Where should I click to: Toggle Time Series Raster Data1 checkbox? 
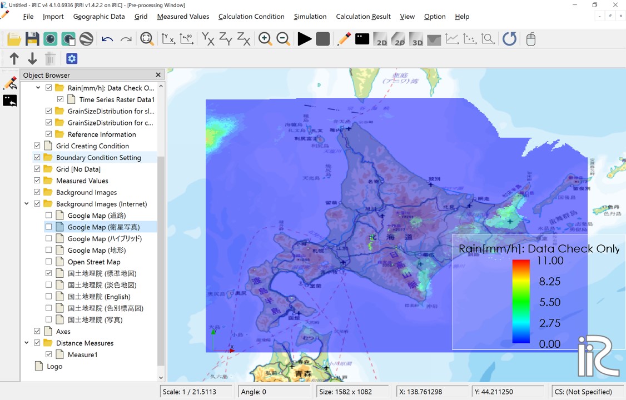point(60,99)
